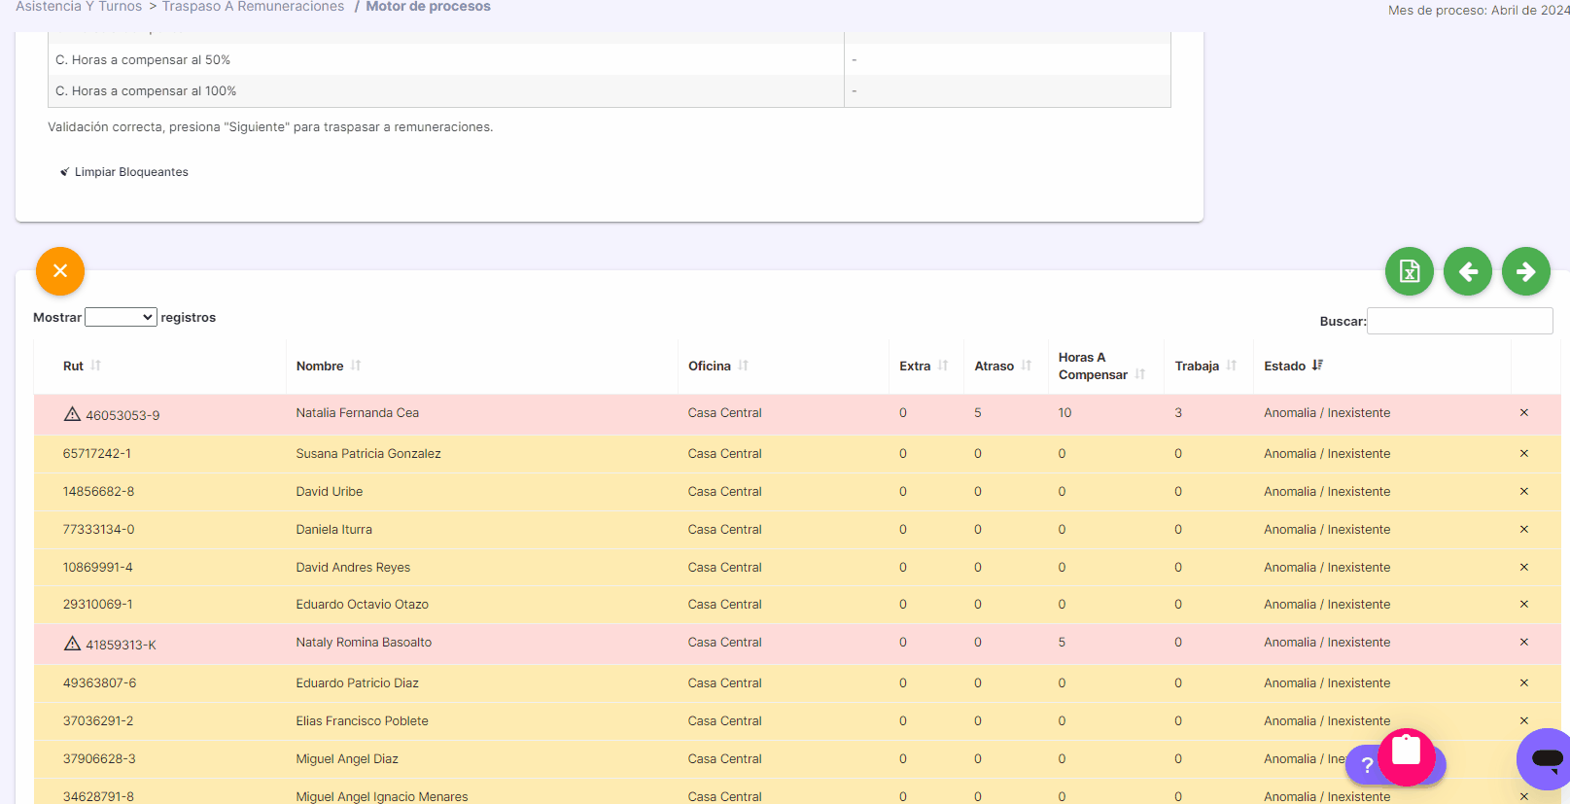This screenshot has height=804, width=1570.
Task: Click name David Uribe
Action: coord(330,492)
